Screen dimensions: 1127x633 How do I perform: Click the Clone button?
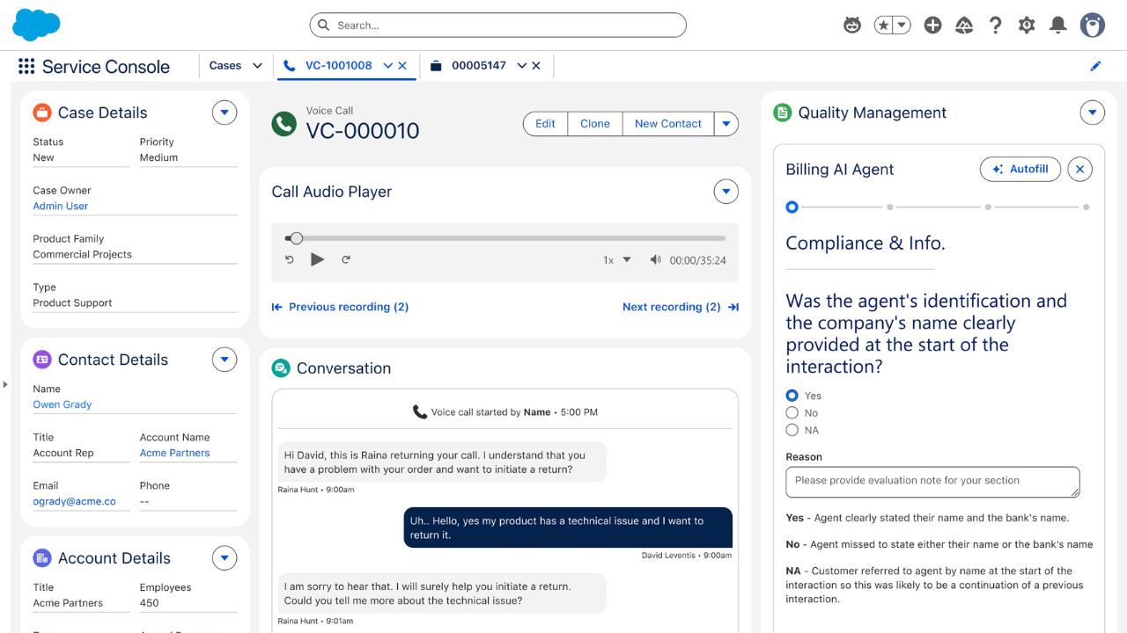tap(595, 124)
